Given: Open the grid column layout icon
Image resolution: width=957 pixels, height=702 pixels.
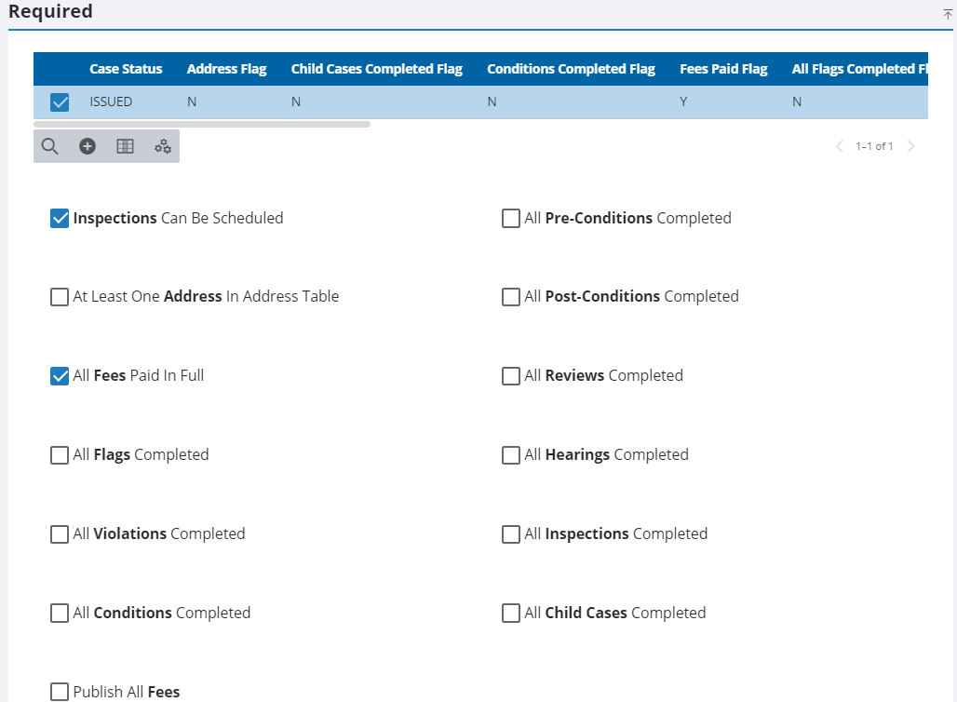Looking at the screenshot, I should click(x=125, y=146).
